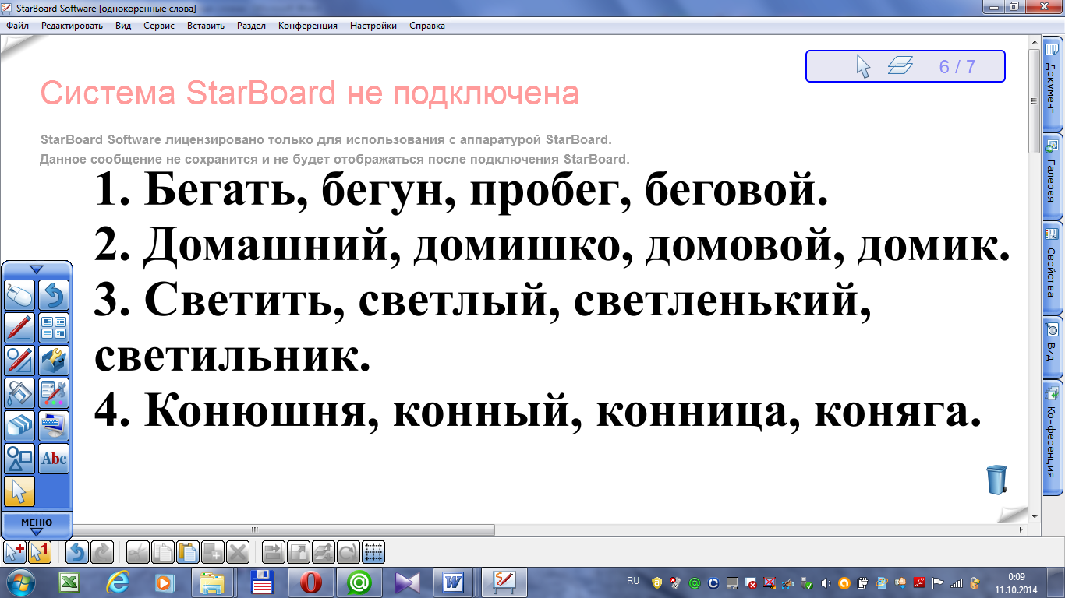Open the page list view icon

click(x=54, y=328)
